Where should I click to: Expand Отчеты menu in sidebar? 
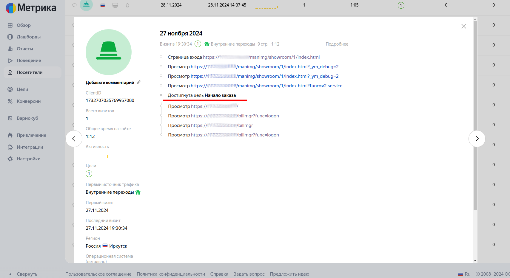pyautogui.click(x=25, y=49)
